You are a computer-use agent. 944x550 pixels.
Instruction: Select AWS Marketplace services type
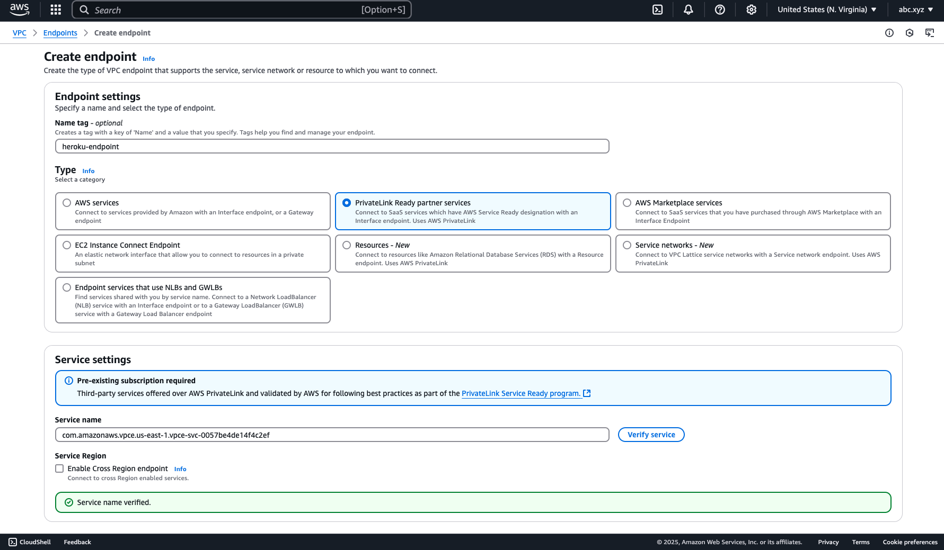click(627, 203)
